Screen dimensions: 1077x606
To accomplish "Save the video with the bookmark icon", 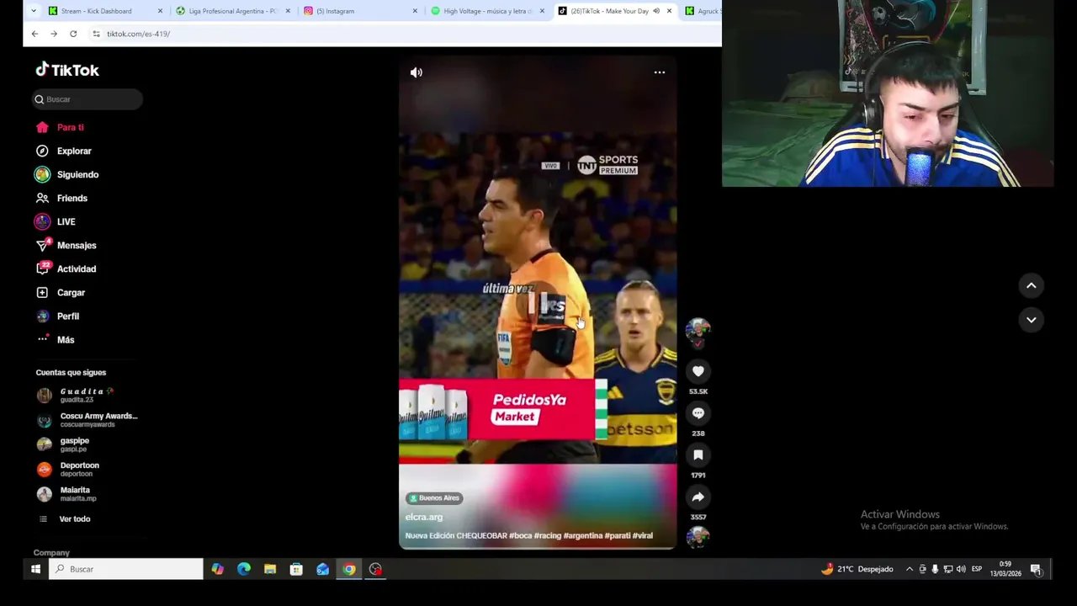I will (x=698, y=455).
